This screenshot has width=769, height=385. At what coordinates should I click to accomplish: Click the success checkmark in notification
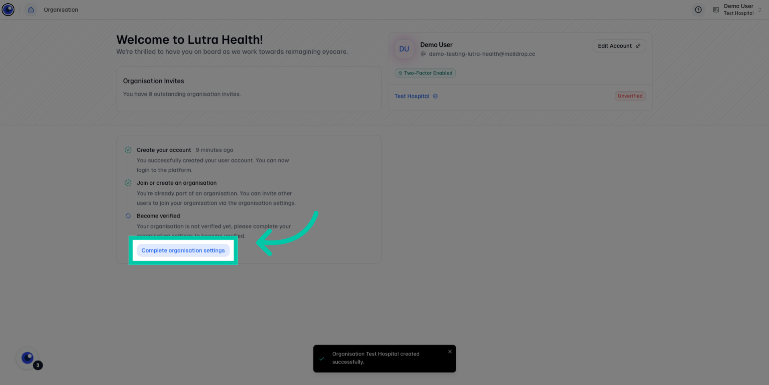(x=322, y=359)
